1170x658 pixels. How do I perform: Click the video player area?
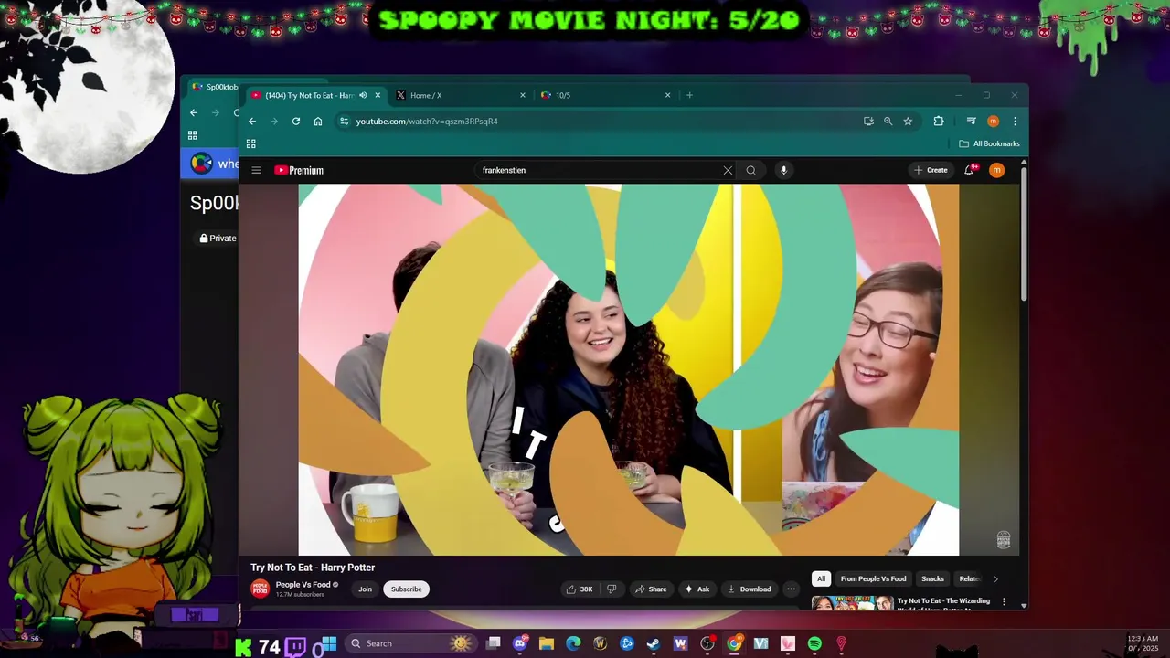(629, 369)
